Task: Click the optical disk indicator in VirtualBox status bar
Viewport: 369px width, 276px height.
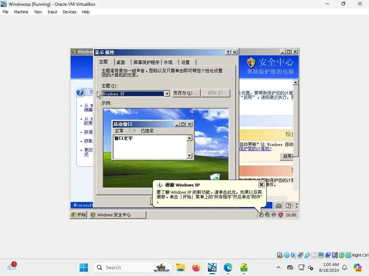Action: point(286,255)
